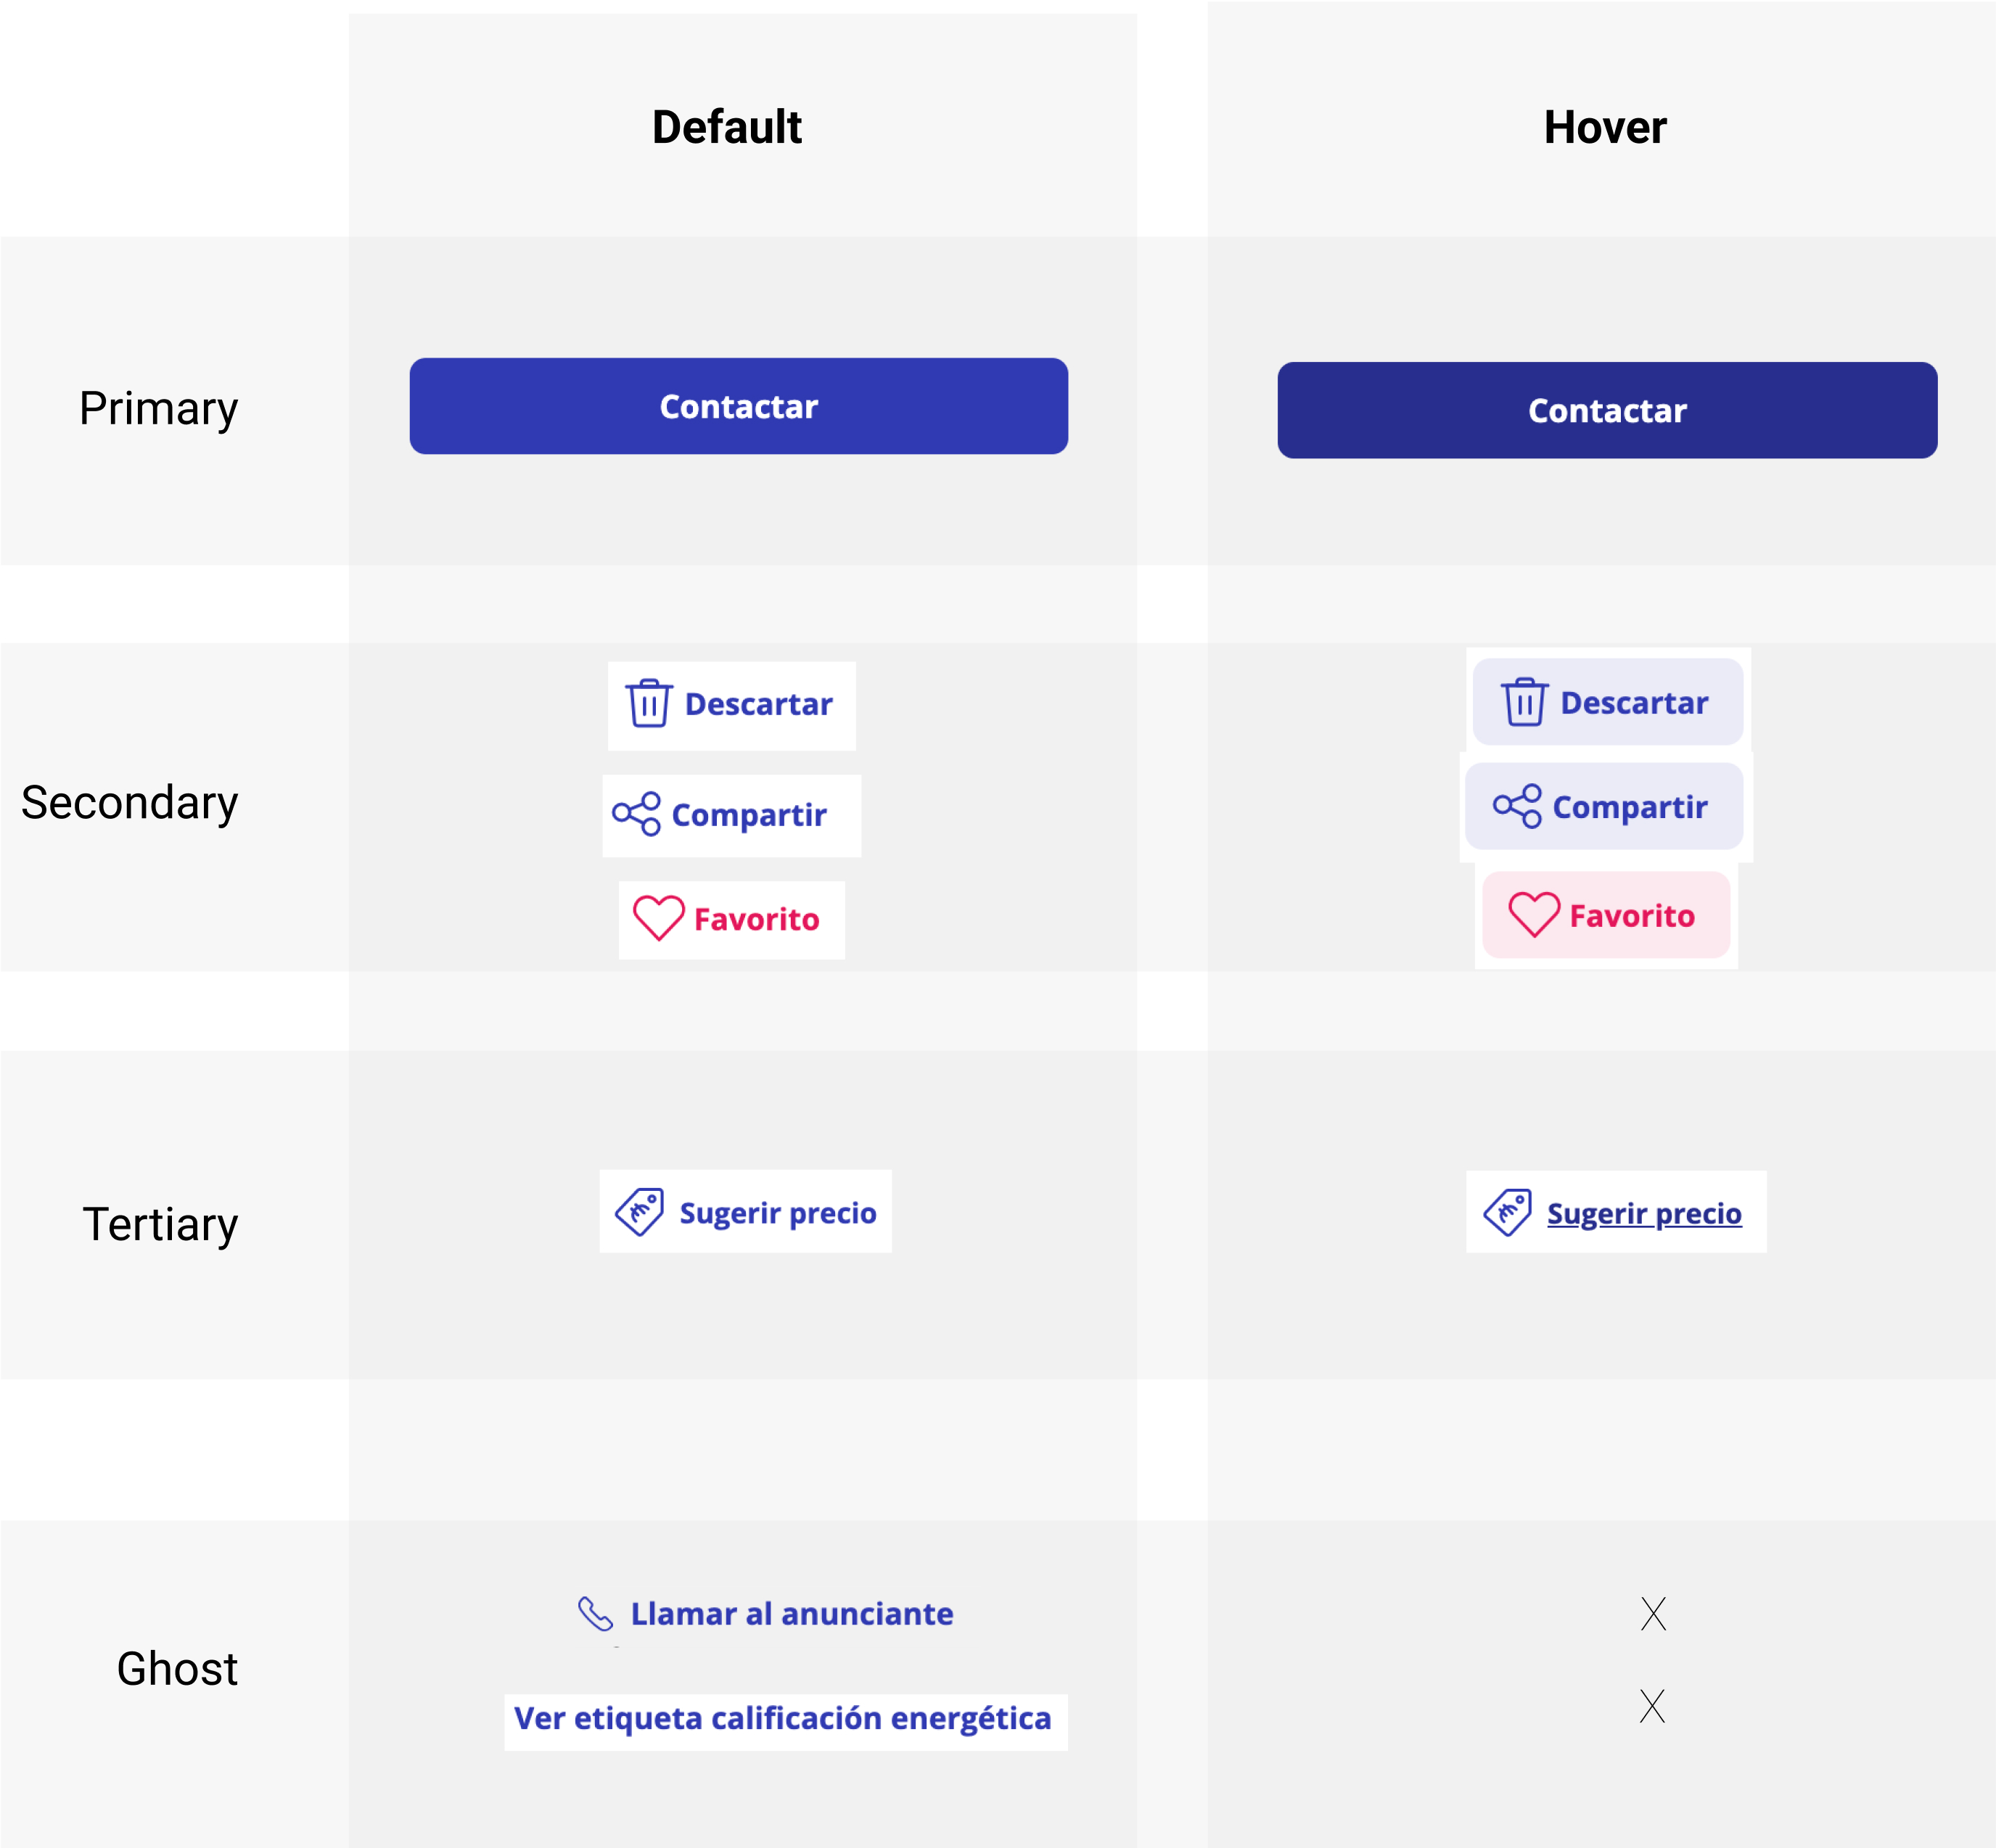Click the share icon in default Compartir button
Viewport: 1996px width, 1848px height.
pyautogui.click(x=636, y=814)
